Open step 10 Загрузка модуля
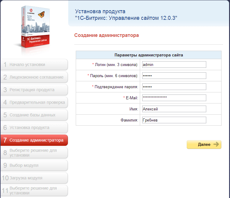 pyautogui.click(x=34, y=178)
